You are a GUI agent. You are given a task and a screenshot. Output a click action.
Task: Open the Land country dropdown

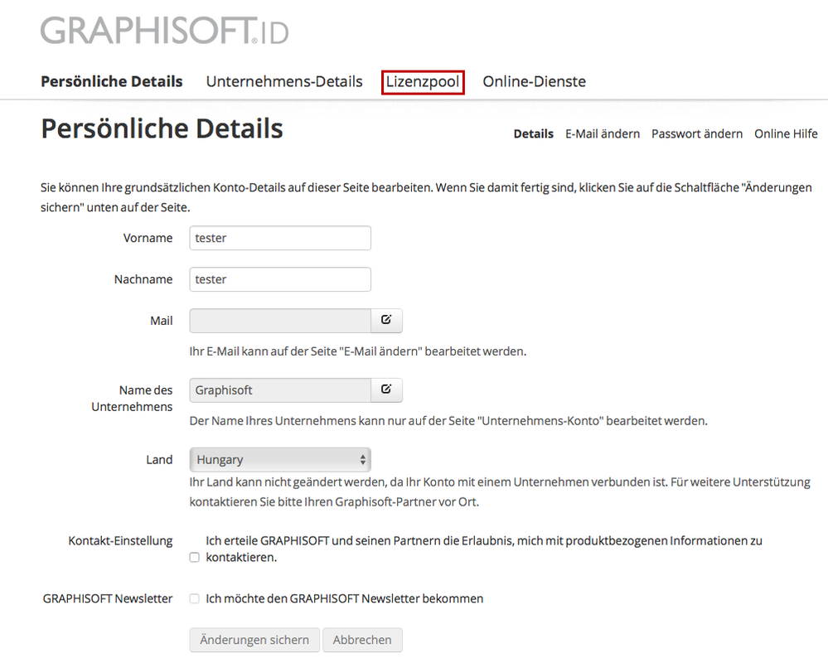pyautogui.click(x=280, y=459)
